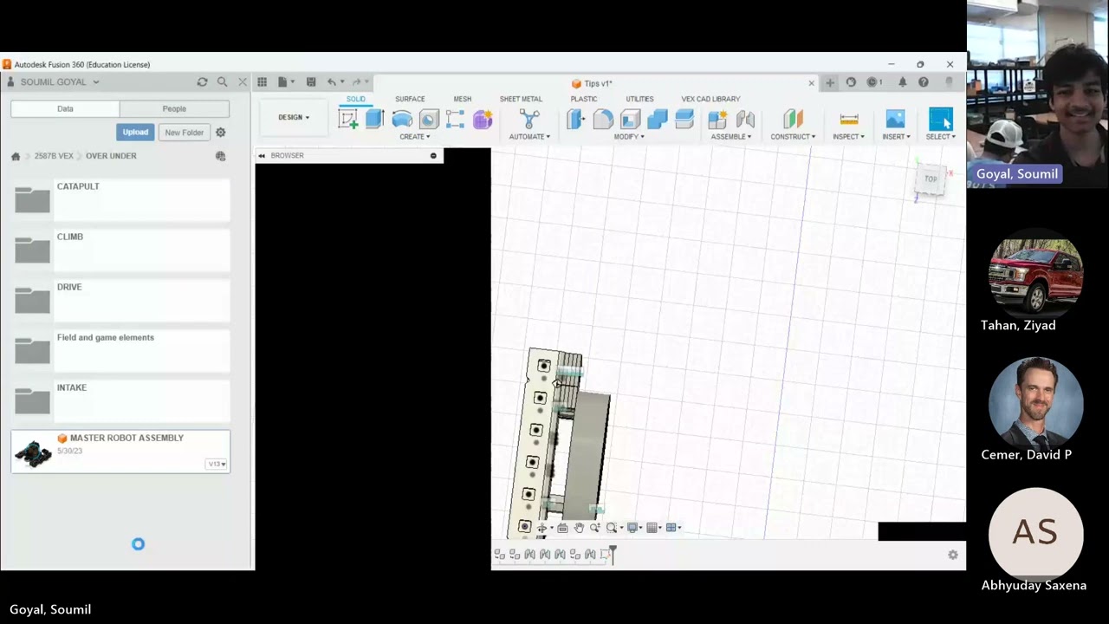The image size is (1109, 624).
Task: Undo the last action
Action: coord(332,81)
